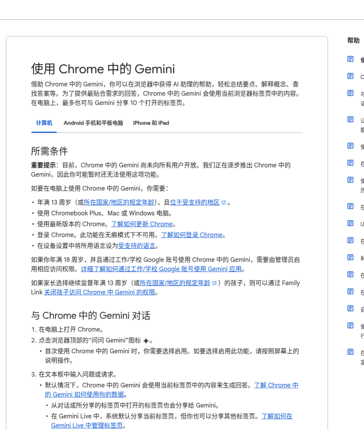This screenshot has width=364, height=430.
Task: Click the 所需条件 section heading
Action: pyautogui.click(x=50, y=151)
